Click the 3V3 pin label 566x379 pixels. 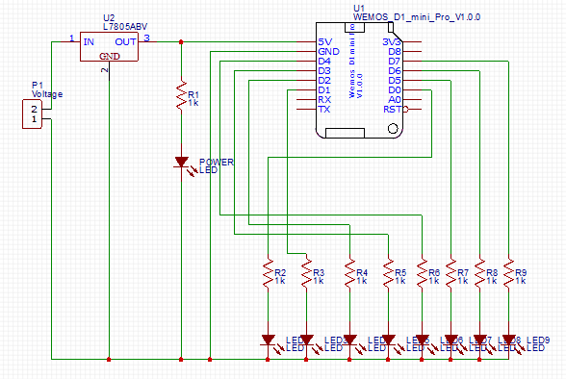click(392, 41)
